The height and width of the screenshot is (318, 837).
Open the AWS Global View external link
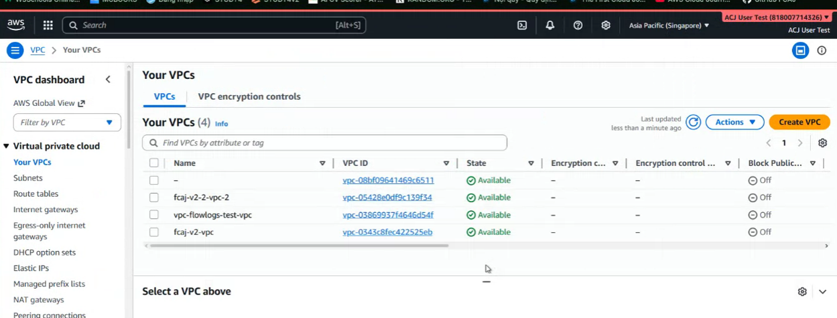point(49,103)
